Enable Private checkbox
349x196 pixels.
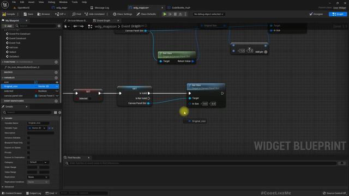tap(28, 152)
